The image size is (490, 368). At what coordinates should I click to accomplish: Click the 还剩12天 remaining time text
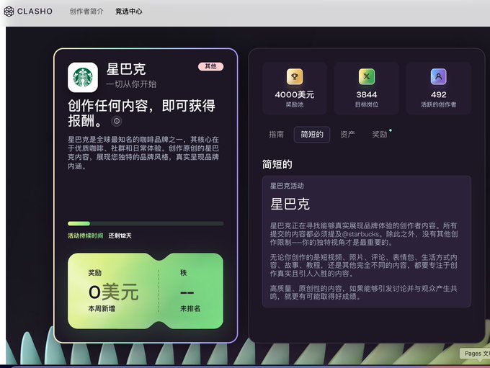click(120, 235)
